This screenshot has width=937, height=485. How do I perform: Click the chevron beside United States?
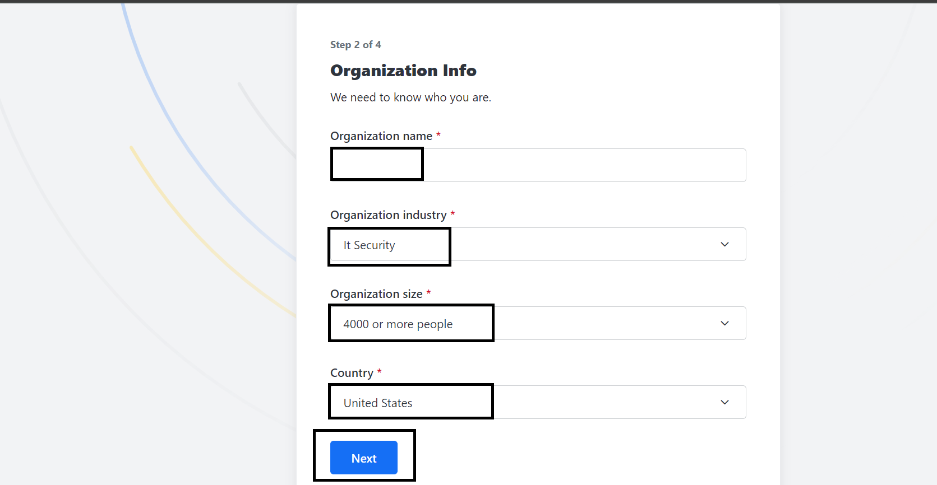point(724,402)
